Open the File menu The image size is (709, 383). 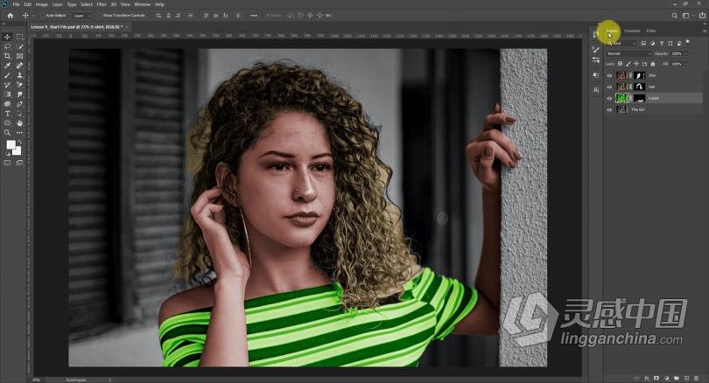pos(16,4)
